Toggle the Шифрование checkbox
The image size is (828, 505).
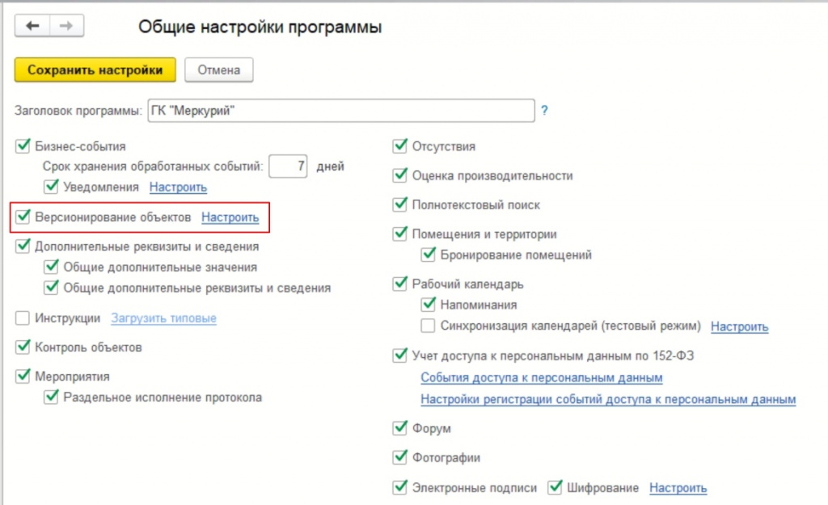point(555,488)
